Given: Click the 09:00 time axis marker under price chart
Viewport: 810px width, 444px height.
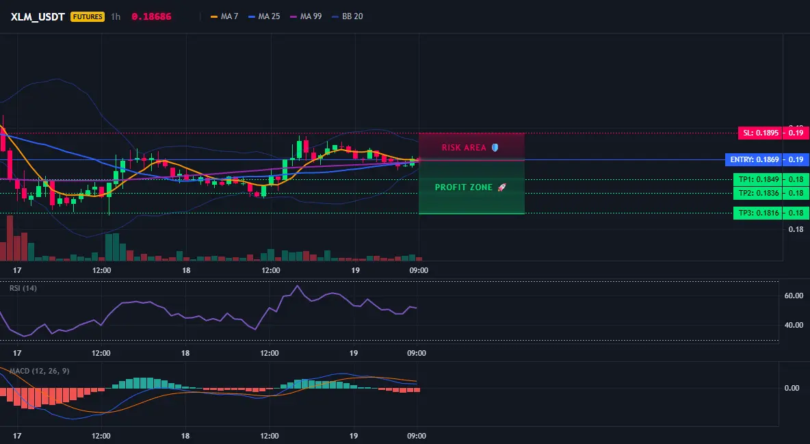Looking at the screenshot, I should coord(419,270).
